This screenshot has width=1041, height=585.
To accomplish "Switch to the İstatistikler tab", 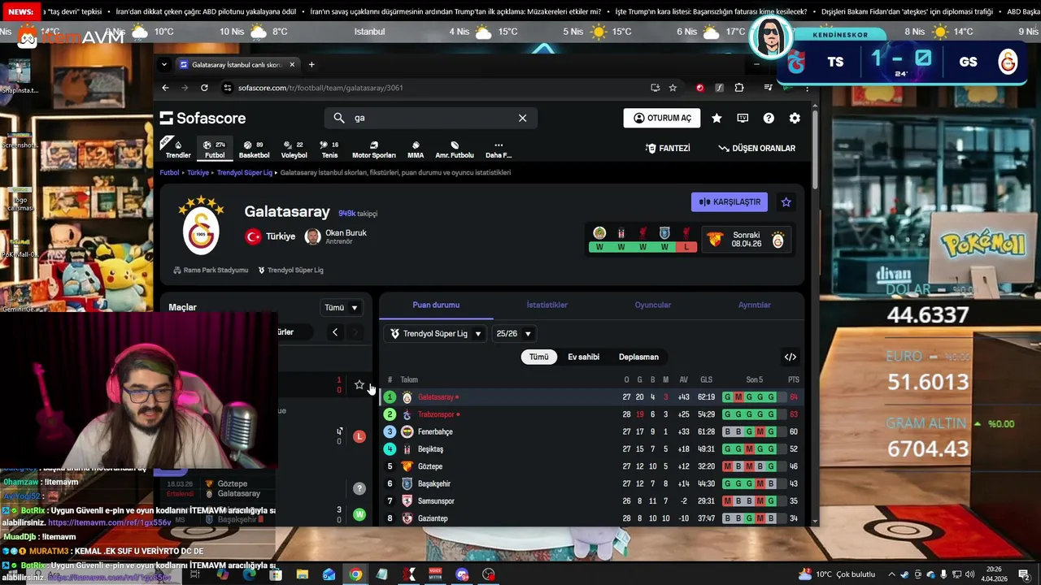I will click(547, 305).
